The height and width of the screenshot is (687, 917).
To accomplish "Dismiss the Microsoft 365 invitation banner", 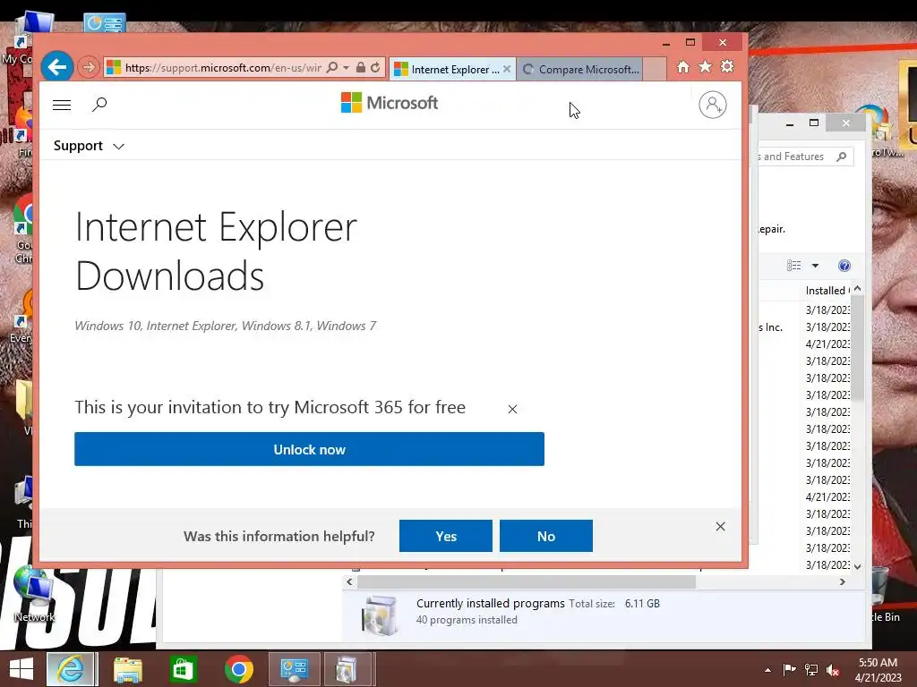I will (512, 409).
